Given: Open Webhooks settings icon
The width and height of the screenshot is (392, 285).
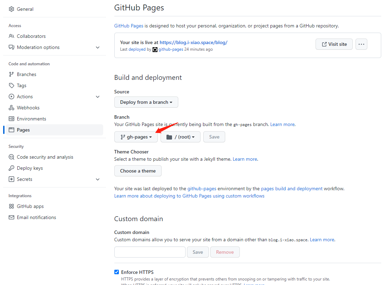Looking at the screenshot, I should coord(11,108).
